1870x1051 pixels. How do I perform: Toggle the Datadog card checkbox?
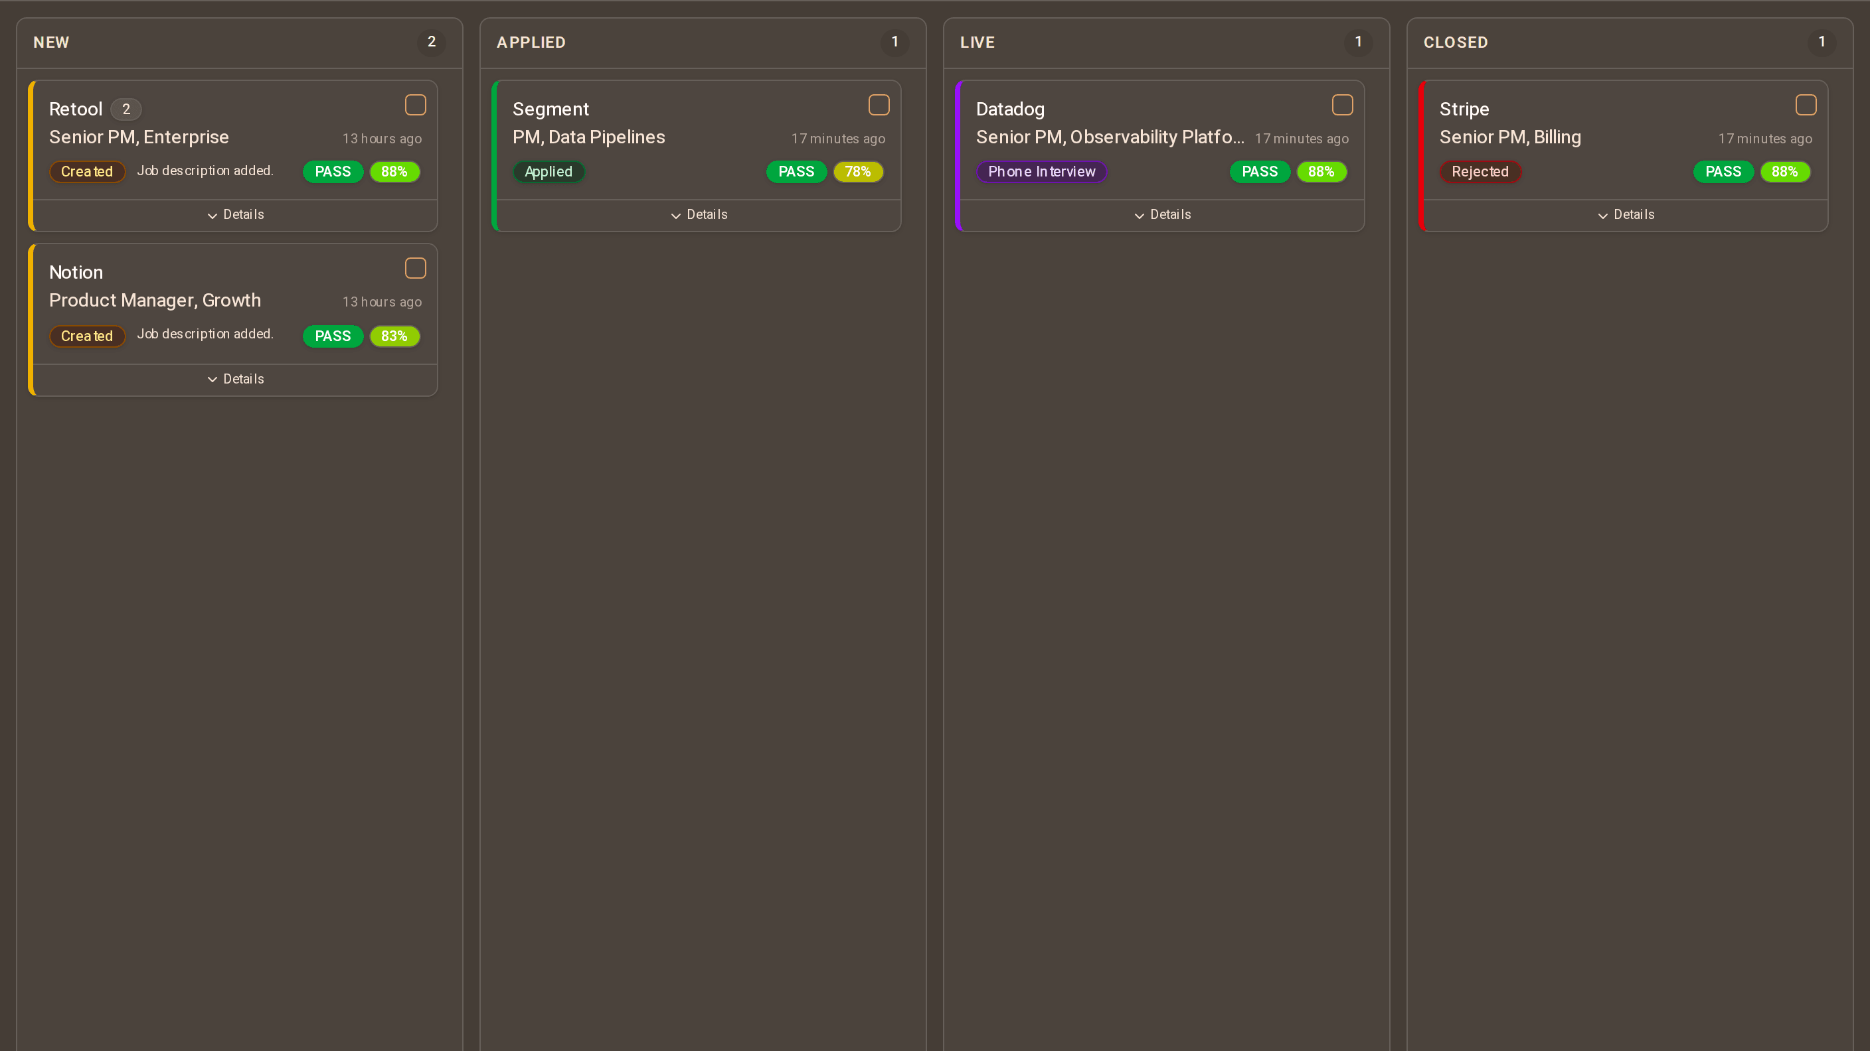(x=1342, y=105)
